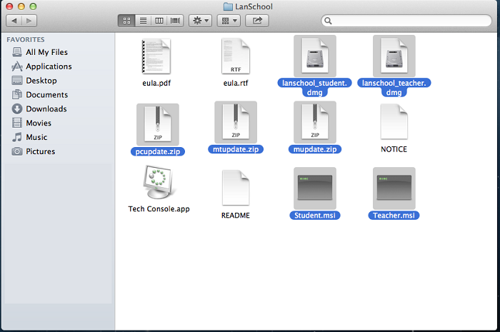Open Applications in the sidebar
The image size is (500, 332).
[x=49, y=66]
